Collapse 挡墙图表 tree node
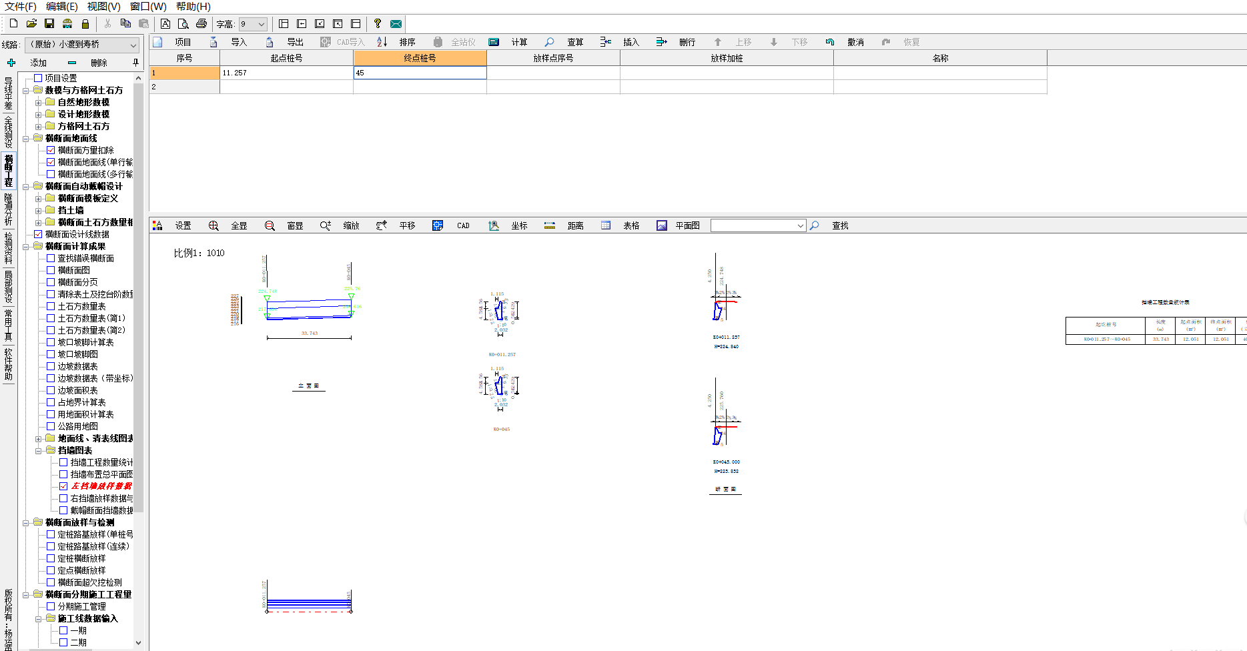Viewport: 1247px width, 651px height. pyautogui.click(x=38, y=451)
